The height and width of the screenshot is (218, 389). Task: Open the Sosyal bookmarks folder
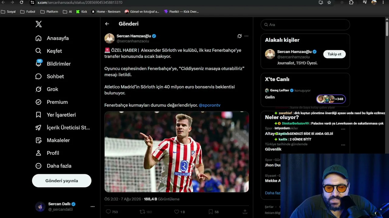pyautogui.click(x=9, y=12)
